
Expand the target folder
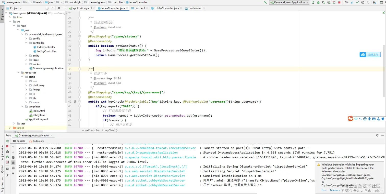pos(10,128)
